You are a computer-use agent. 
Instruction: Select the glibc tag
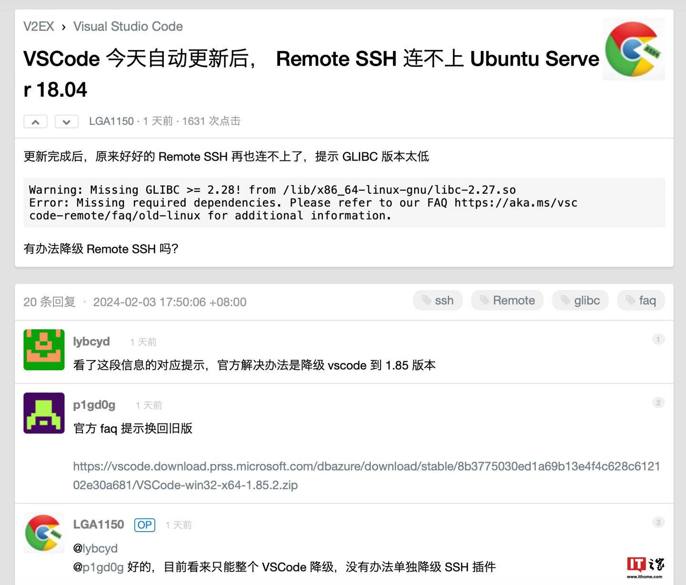(580, 300)
